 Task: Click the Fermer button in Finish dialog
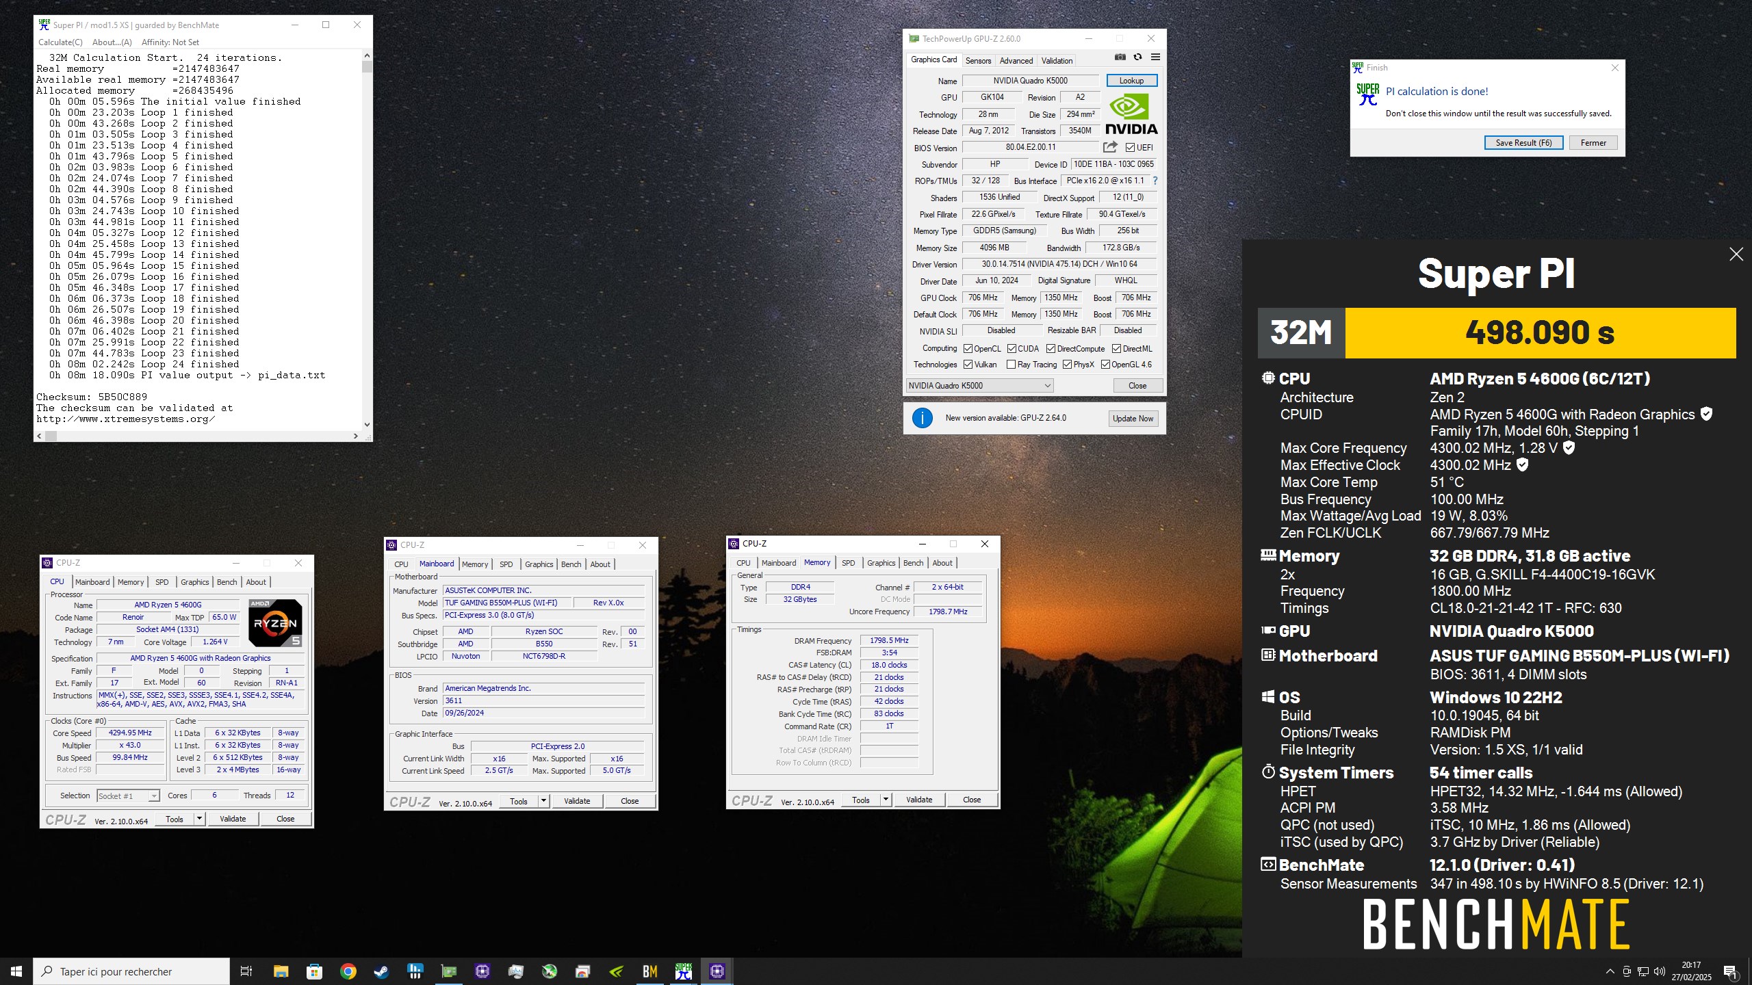[1593, 143]
